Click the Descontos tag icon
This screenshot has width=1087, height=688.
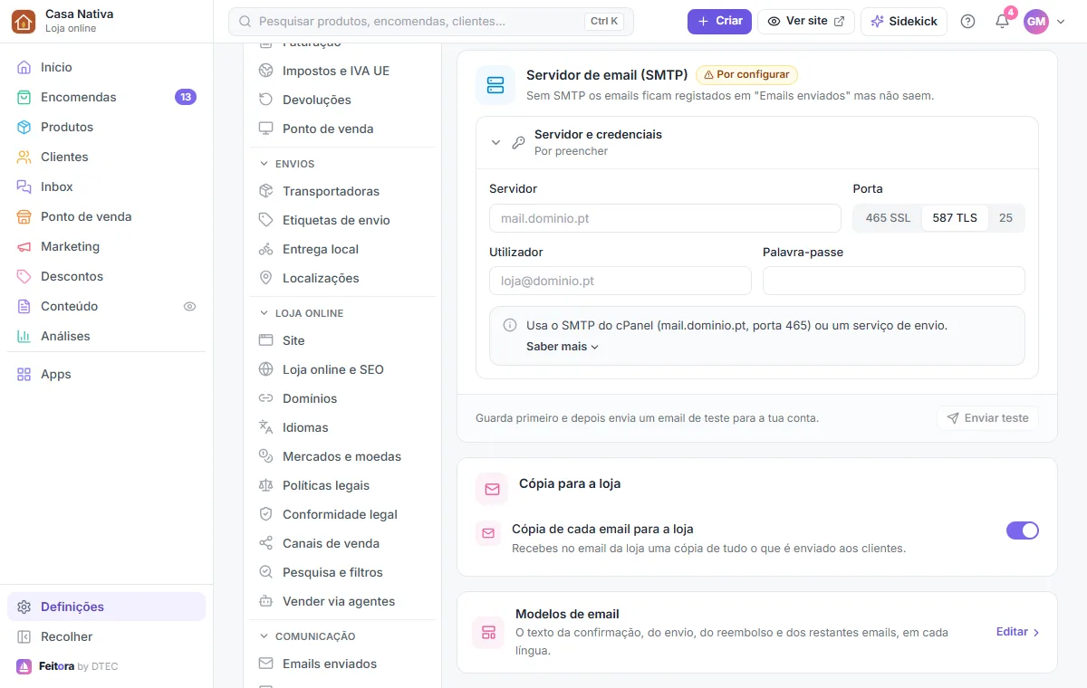(24, 276)
